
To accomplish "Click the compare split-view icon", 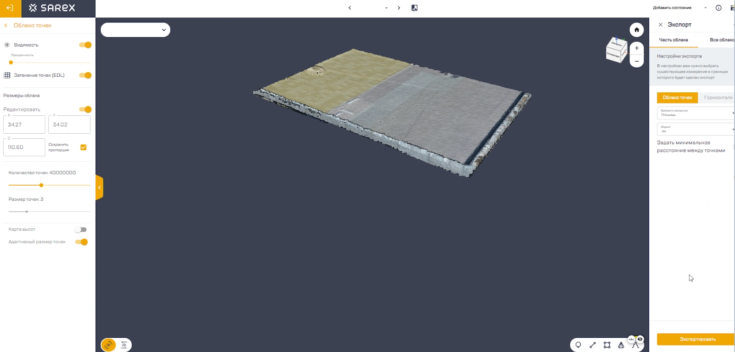I will [x=414, y=8].
